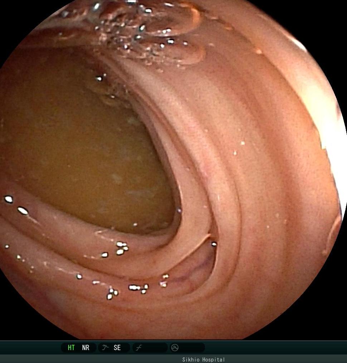Click the Sikhio Hospital text
The image size is (347, 363).
click(x=204, y=359)
